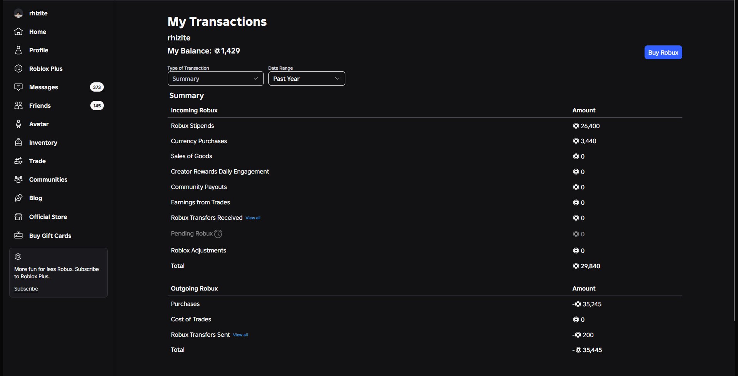Click Creator Rewards Daily Engagement label
This screenshot has width=738, height=376.
[x=220, y=171]
